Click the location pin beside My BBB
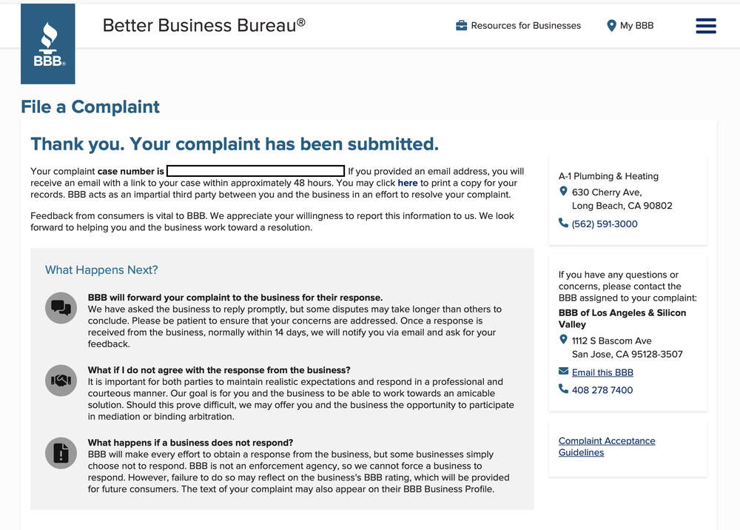 point(611,25)
